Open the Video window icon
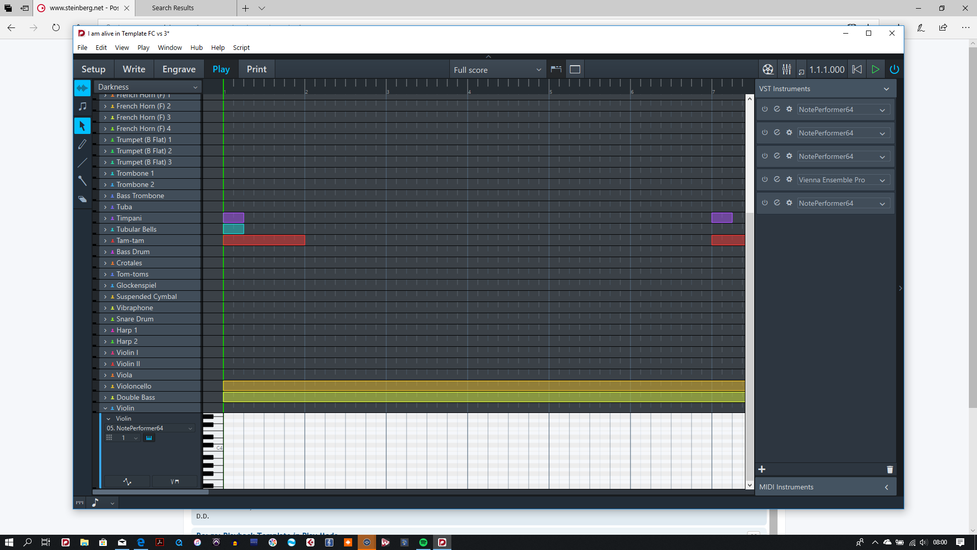 click(768, 69)
